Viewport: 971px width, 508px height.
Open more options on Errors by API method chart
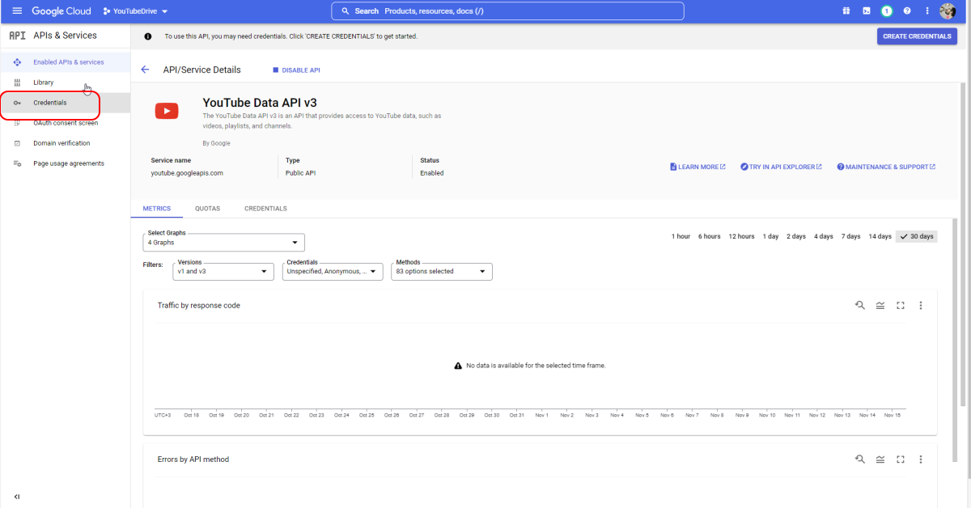(921, 459)
